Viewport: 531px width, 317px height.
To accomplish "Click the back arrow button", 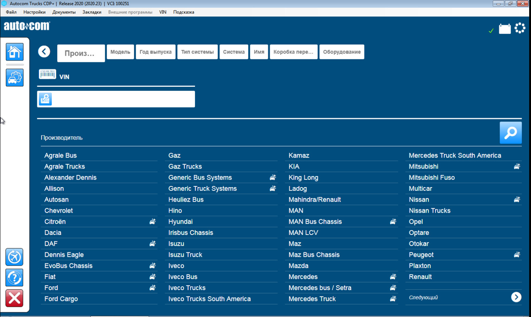I will (x=44, y=52).
